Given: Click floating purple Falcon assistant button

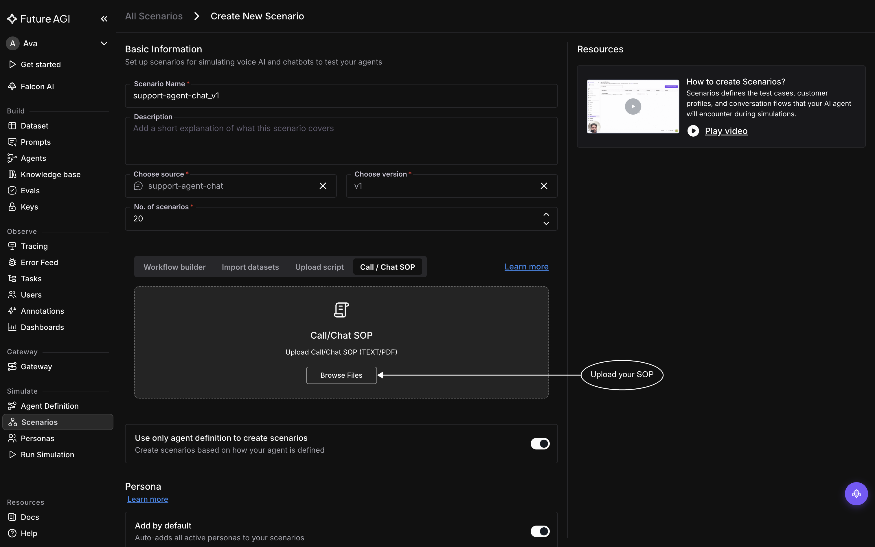Looking at the screenshot, I should [x=856, y=494].
